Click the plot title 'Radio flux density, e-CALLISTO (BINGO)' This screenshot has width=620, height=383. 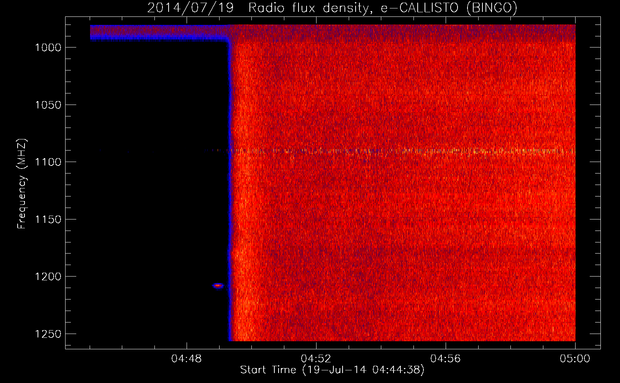pyautogui.click(x=383, y=8)
